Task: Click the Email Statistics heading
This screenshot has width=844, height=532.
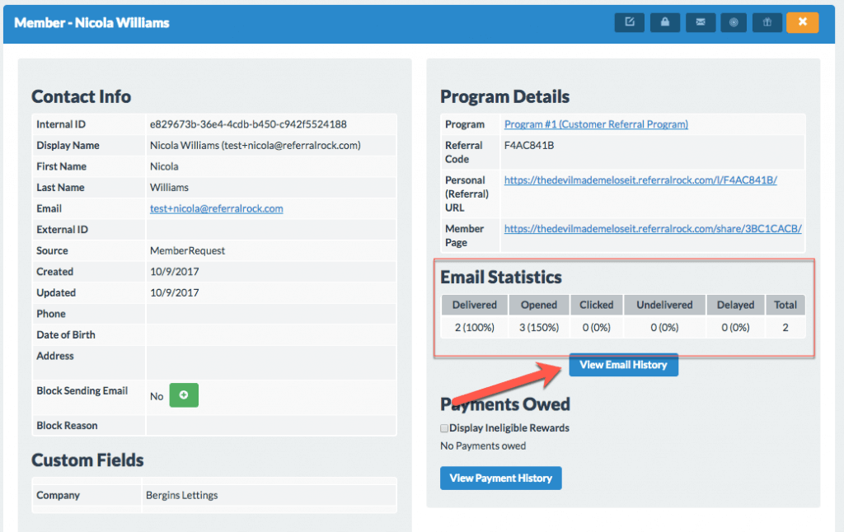Action: (x=501, y=277)
